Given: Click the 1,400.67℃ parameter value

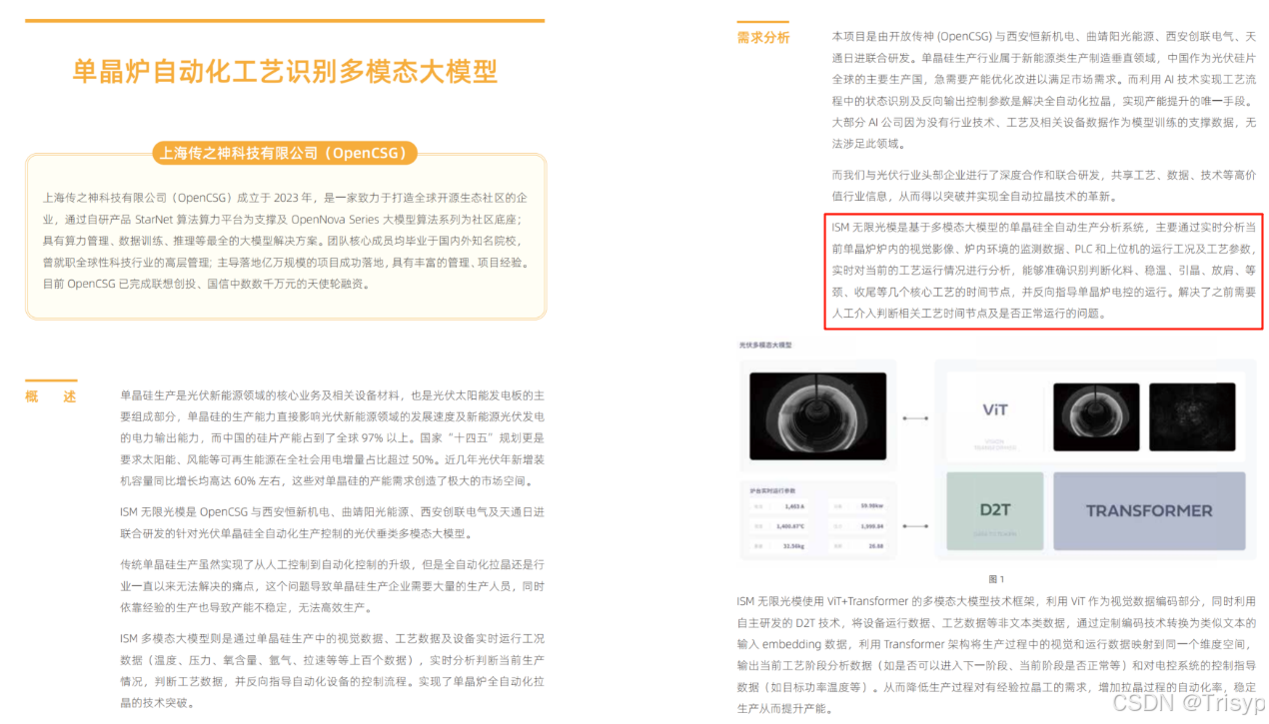Looking at the screenshot, I should pos(790,526).
